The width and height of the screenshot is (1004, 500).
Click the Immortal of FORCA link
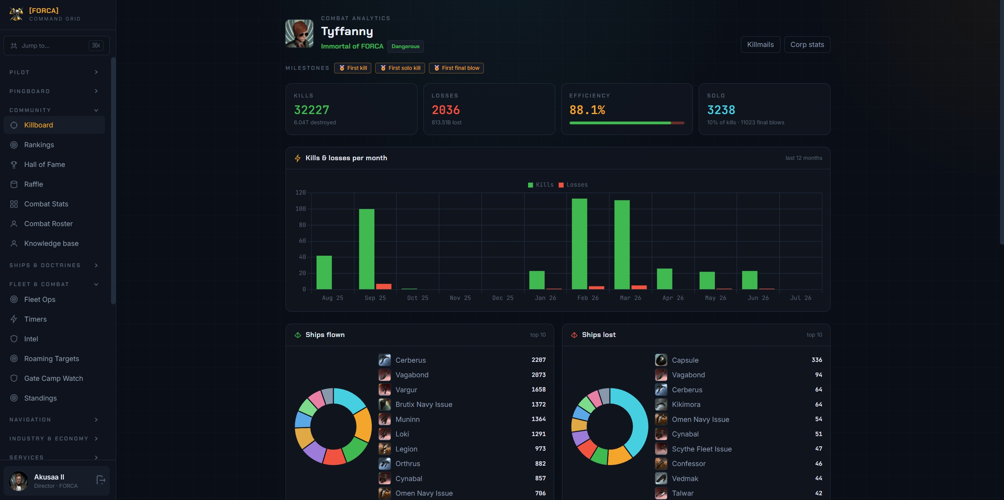point(352,46)
